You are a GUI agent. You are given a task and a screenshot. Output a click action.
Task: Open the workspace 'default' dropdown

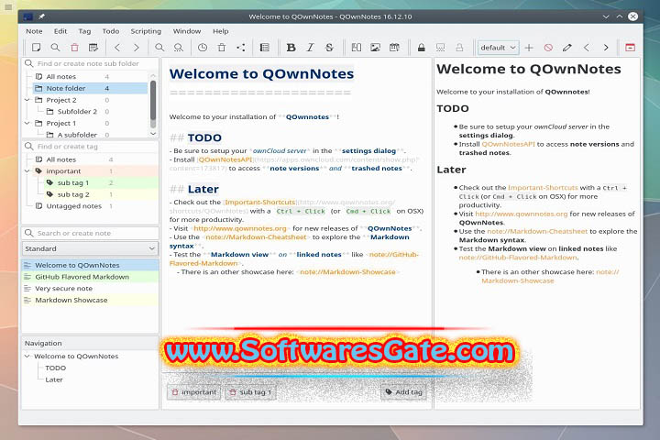[x=499, y=48]
